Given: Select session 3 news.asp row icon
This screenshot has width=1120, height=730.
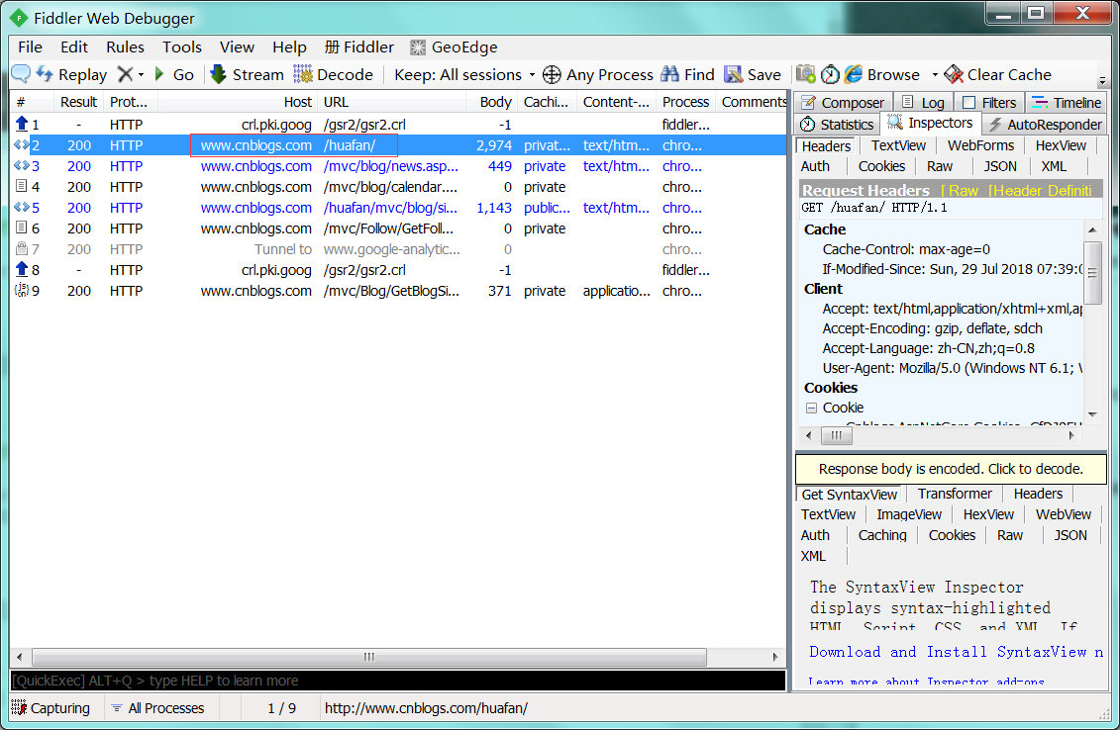Looking at the screenshot, I should pyautogui.click(x=22, y=165).
